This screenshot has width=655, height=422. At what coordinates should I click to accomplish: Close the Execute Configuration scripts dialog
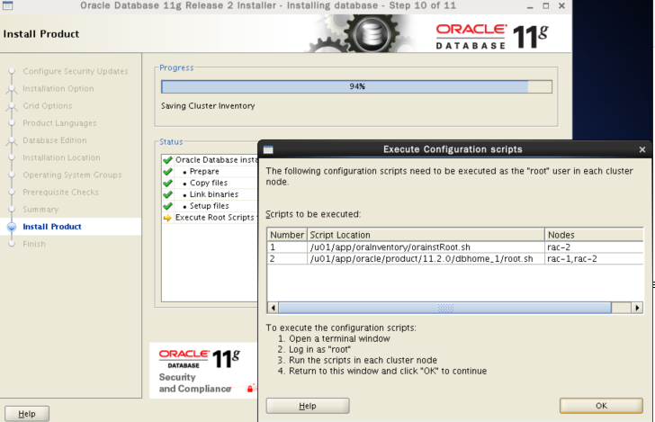point(642,149)
